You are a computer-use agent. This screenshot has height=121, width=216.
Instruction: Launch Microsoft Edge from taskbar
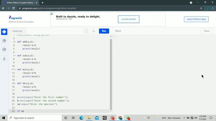pyautogui.click(x=81, y=118)
